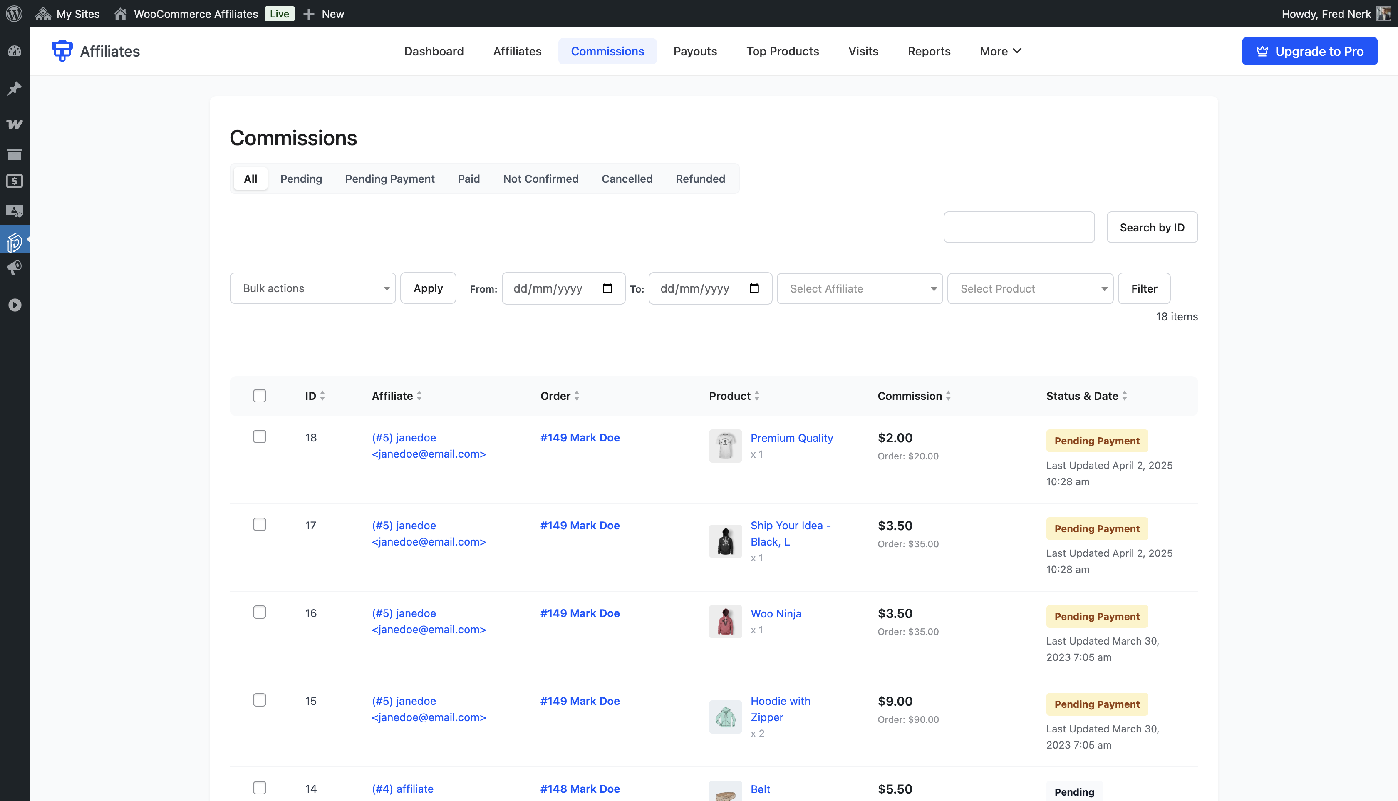
Task: Open the Select Affiliate dropdown
Action: pos(859,288)
